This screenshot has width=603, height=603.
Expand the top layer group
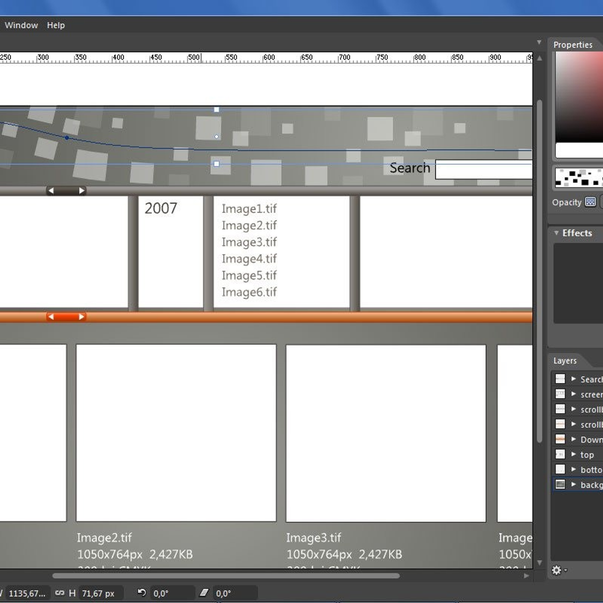[573, 454]
